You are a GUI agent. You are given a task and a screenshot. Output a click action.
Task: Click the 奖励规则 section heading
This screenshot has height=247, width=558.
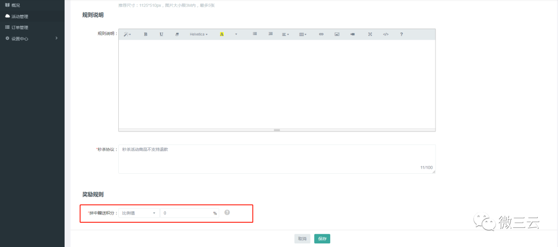(93, 195)
